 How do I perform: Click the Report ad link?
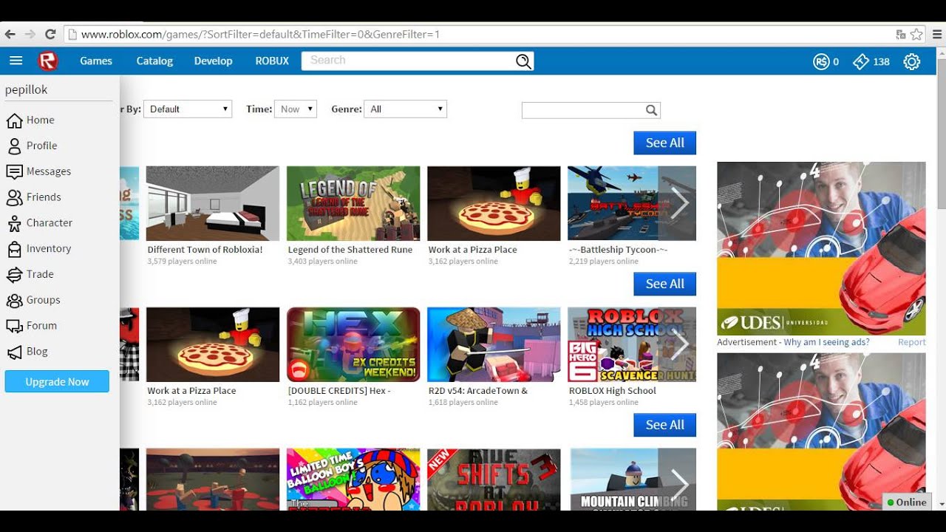tap(911, 343)
